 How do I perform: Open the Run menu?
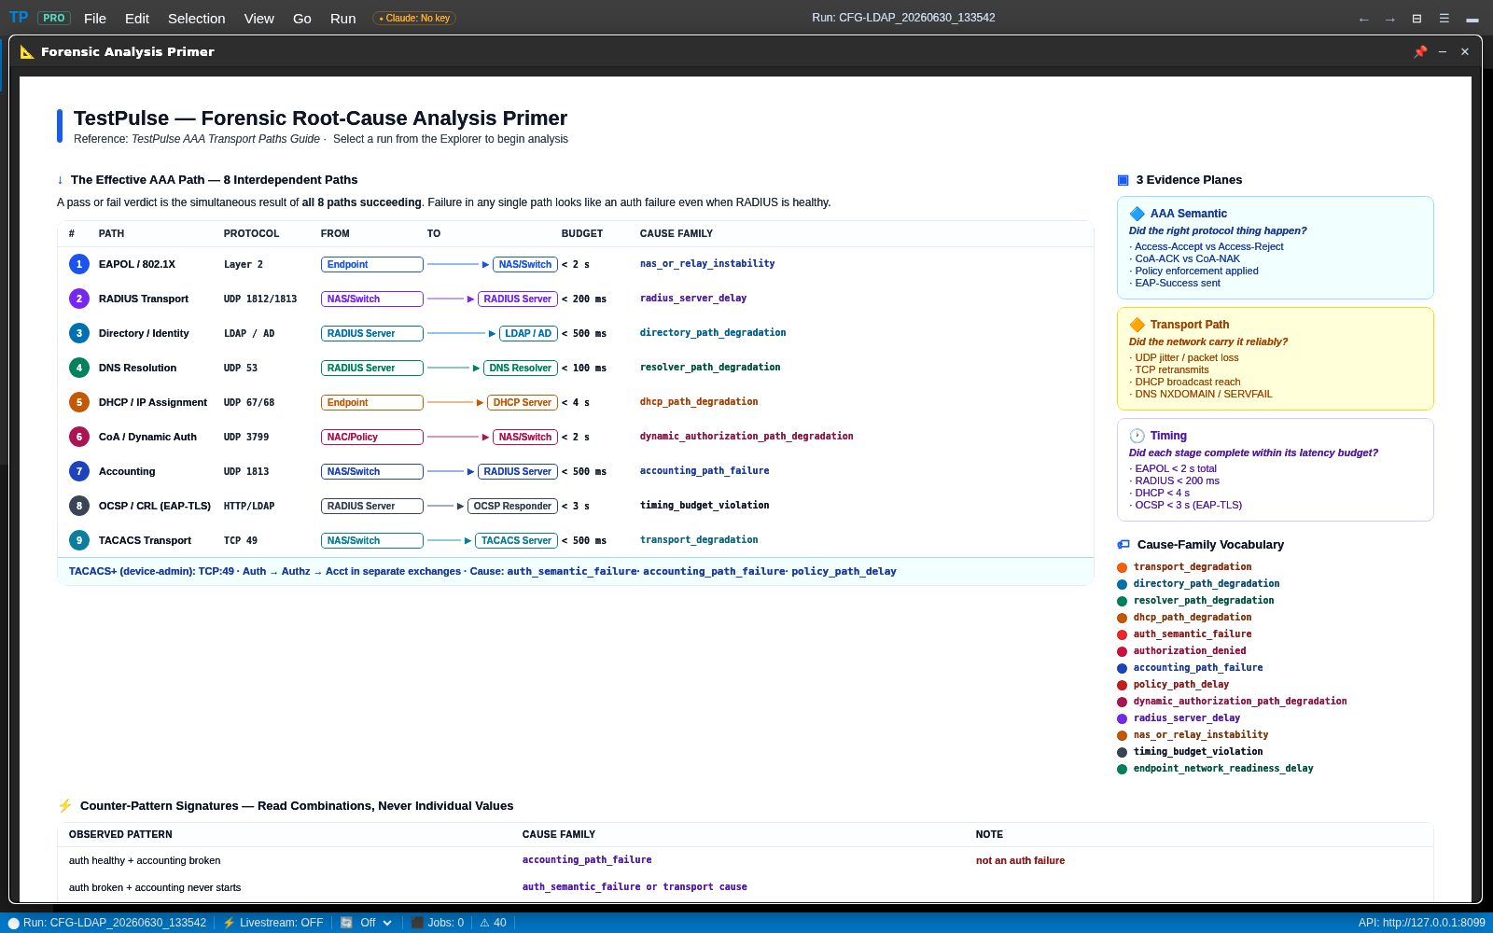(x=343, y=19)
